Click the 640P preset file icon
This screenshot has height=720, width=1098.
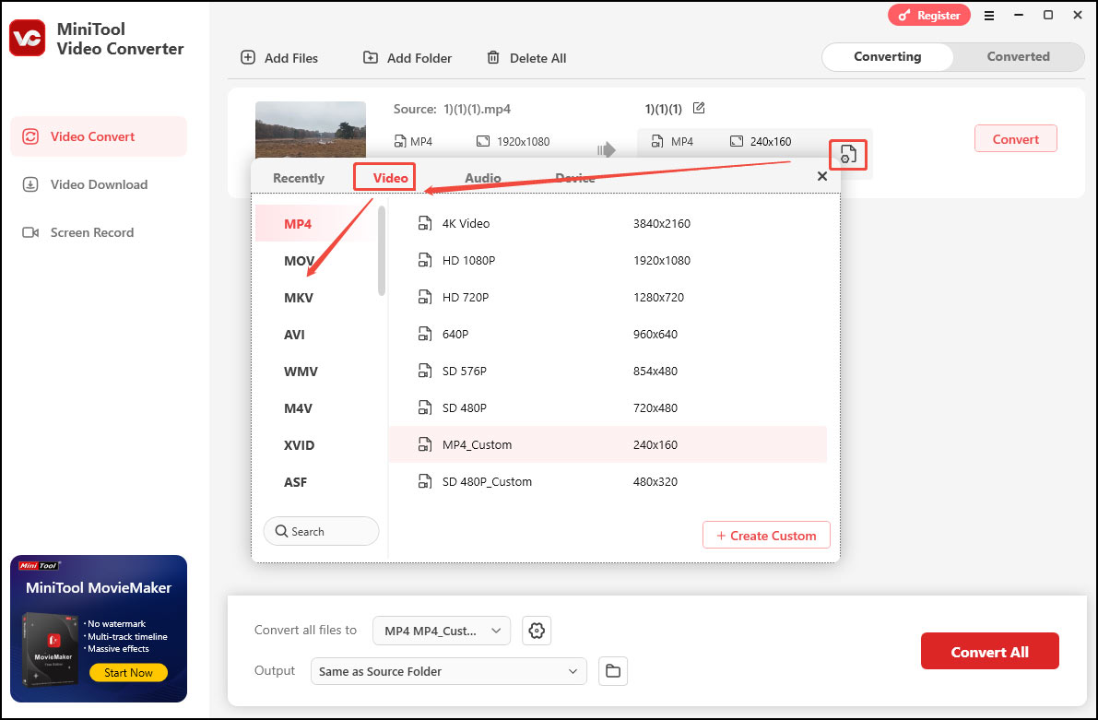tap(425, 334)
